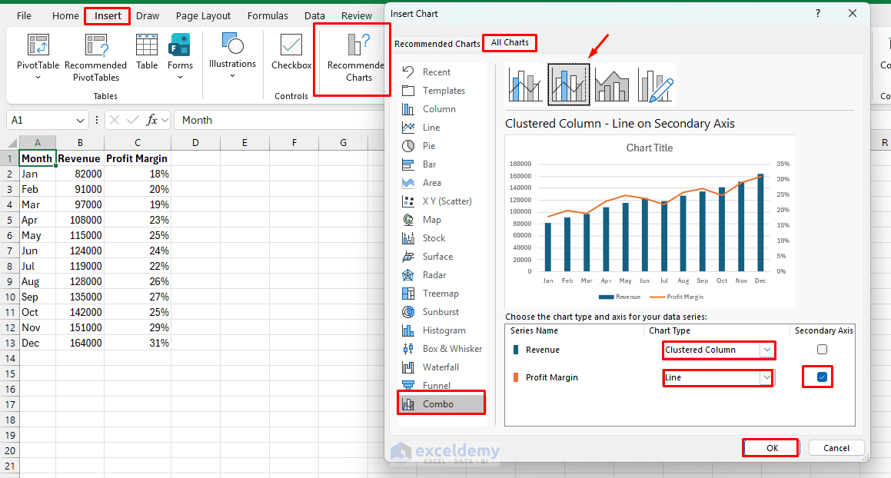Click the combo chart preview thumbnail
891x478 pixels.
tap(650, 221)
